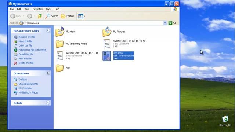Open the Favorites menu
The width and height of the screenshot is (235, 132).
37,9
